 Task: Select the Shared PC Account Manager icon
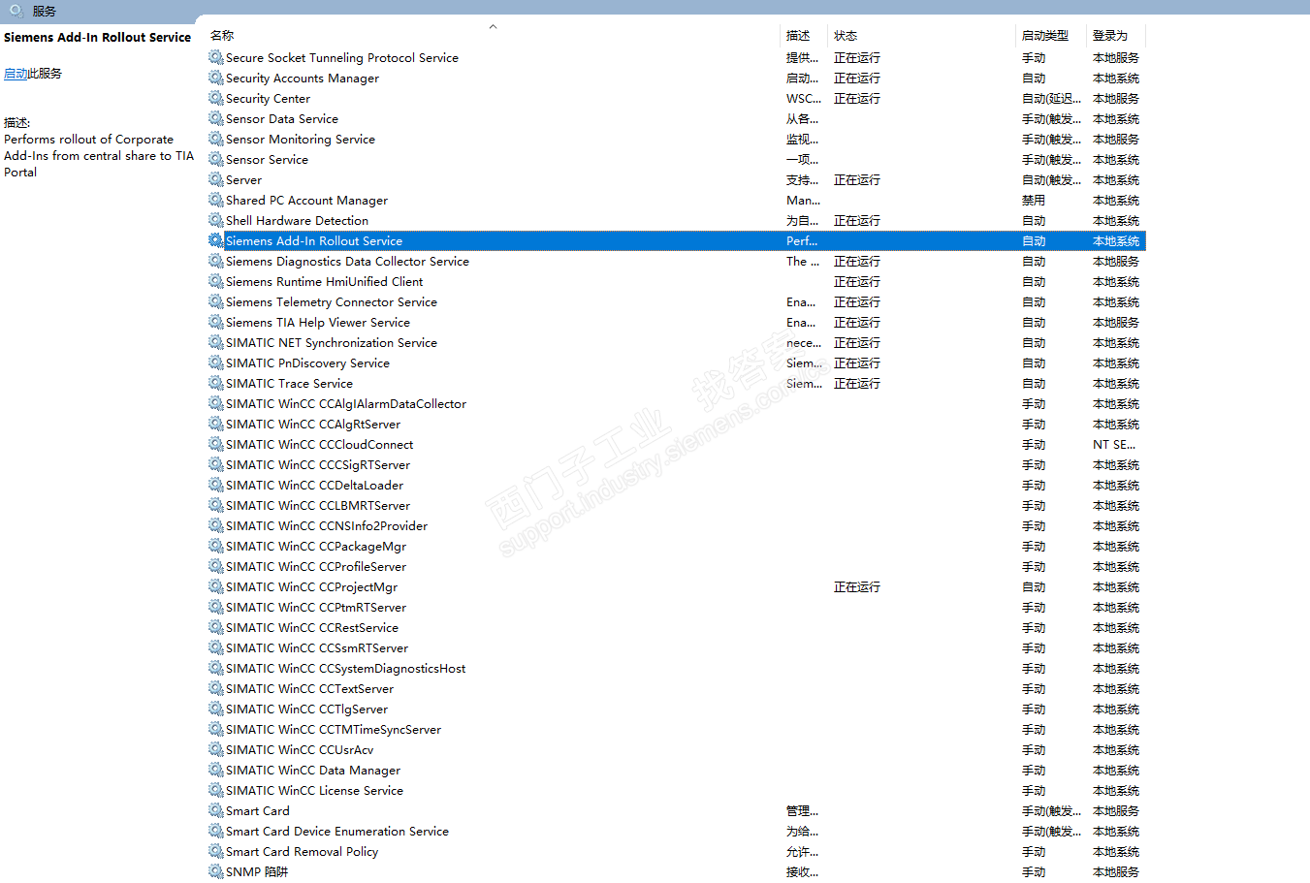[215, 201]
